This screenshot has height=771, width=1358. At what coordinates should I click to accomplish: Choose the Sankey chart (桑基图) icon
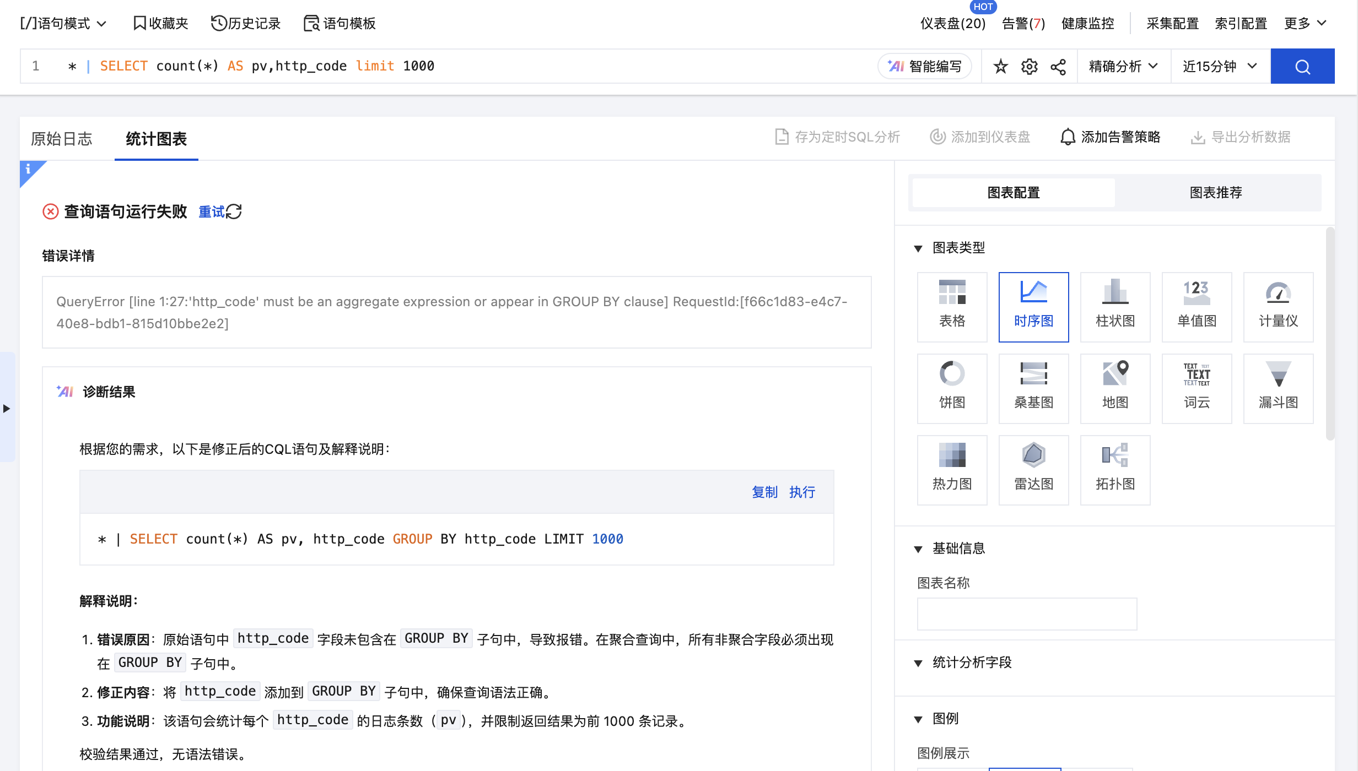[x=1033, y=388]
